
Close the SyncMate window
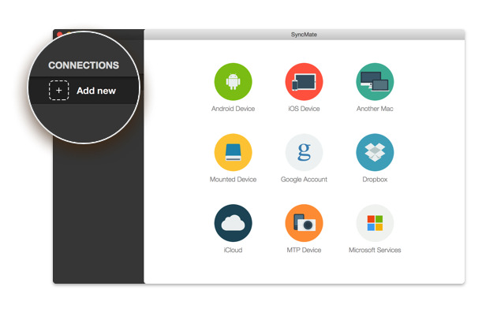click(x=59, y=34)
